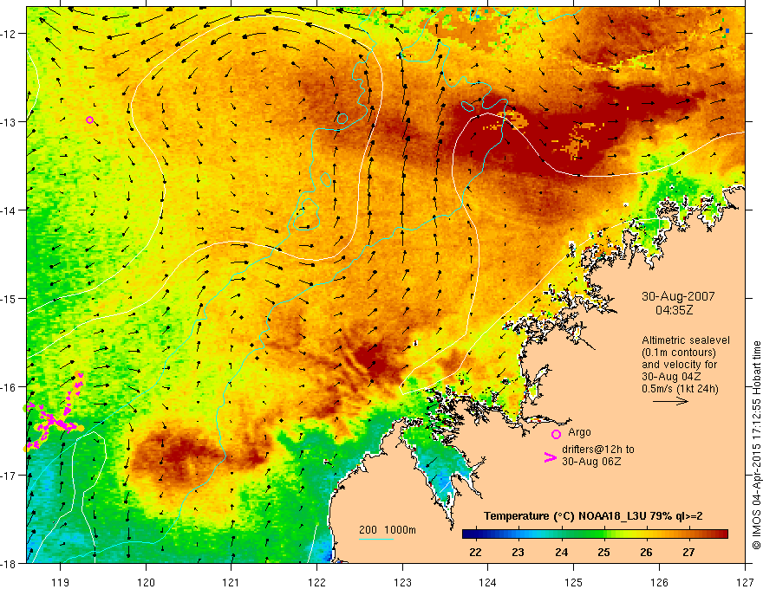Click the IMOS copyright timestamp text
763x589 pixels.
756,445
